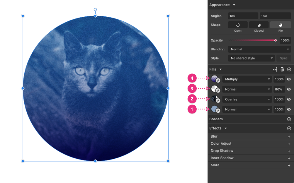Add a new fill with plus icon
This screenshot has height=183, width=294.
click(289, 69)
